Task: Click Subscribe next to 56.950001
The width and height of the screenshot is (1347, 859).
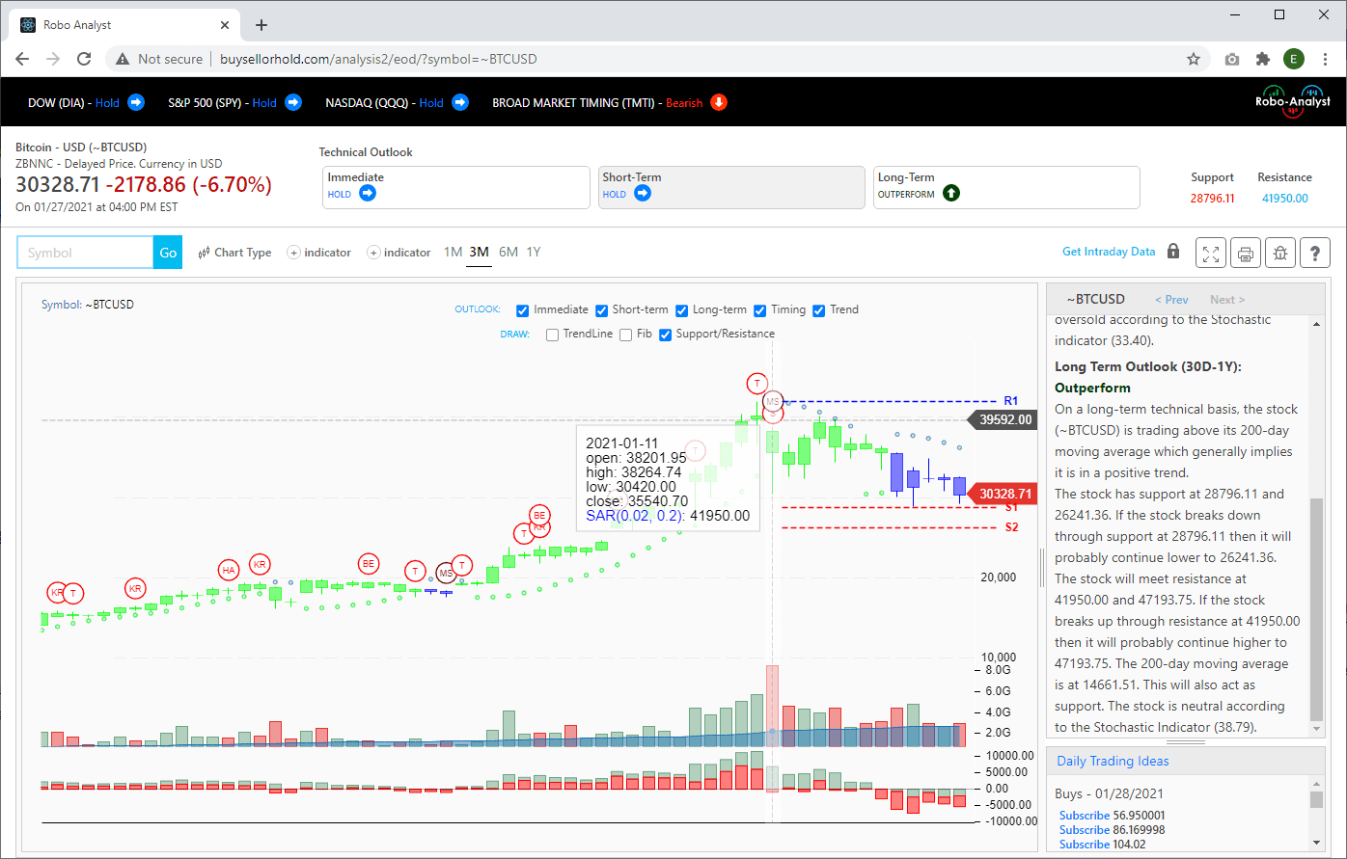Action: (x=1085, y=816)
